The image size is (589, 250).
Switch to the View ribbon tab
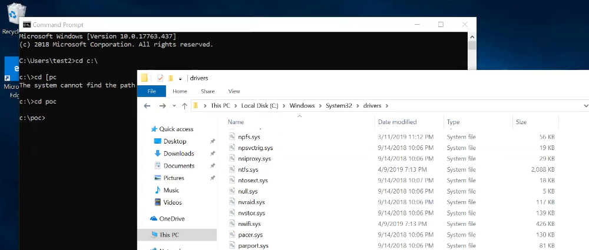234,91
